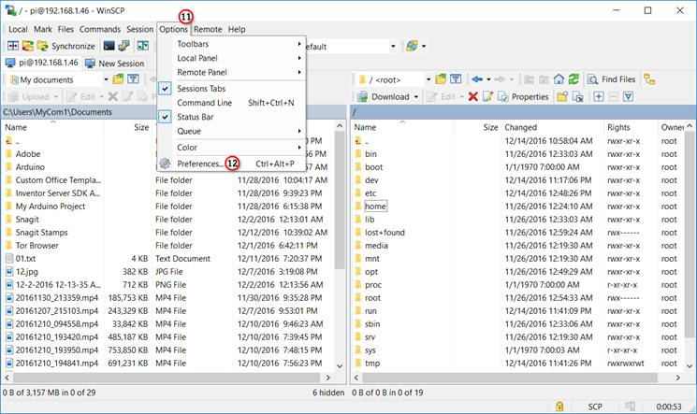Click the remote Properties button

tap(523, 96)
